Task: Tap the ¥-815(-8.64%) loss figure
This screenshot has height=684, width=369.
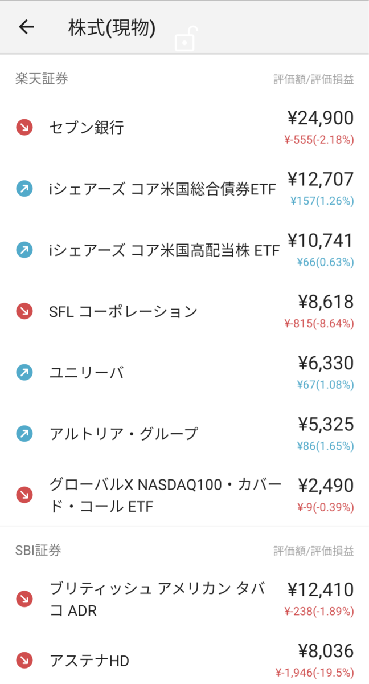Action: coord(319,323)
